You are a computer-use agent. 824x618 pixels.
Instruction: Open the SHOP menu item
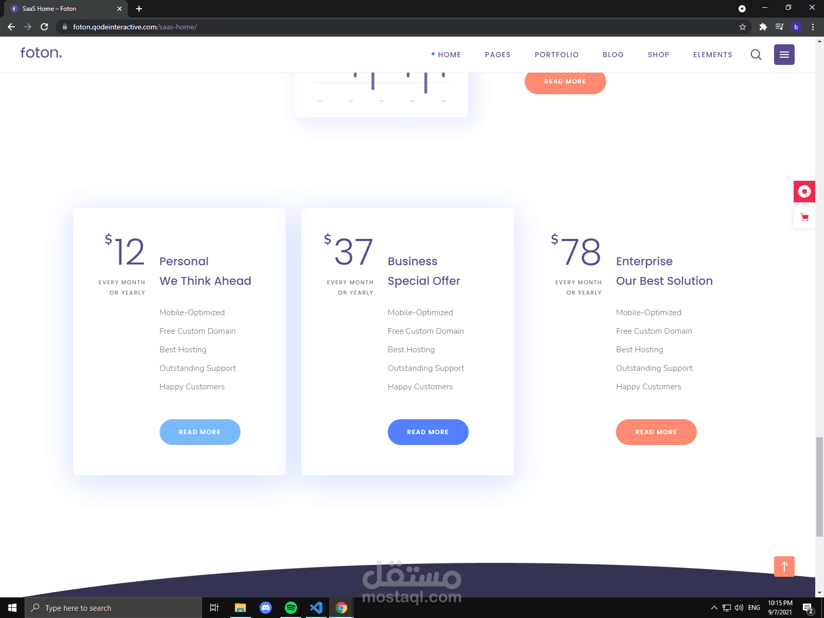659,55
